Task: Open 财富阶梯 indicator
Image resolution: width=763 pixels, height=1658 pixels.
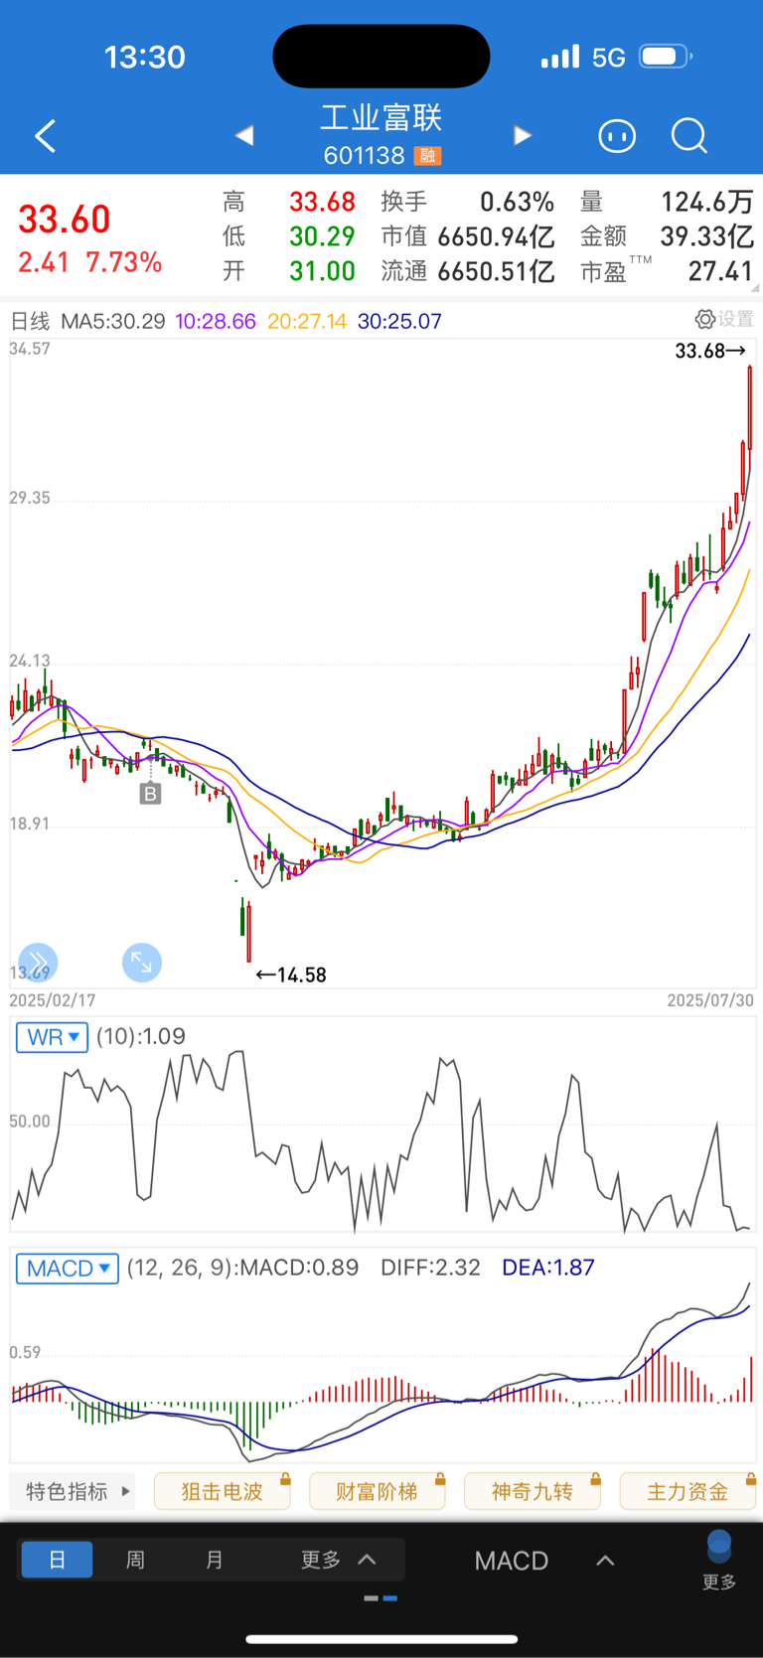Action: (378, 1491)
